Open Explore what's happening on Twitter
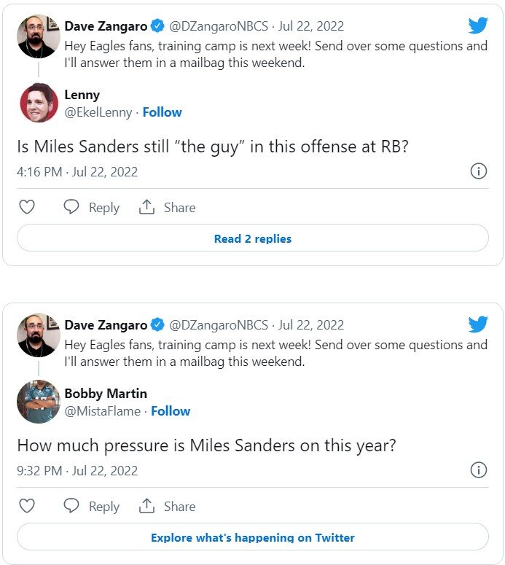505x565 pixels. click(x=252, y=537)
